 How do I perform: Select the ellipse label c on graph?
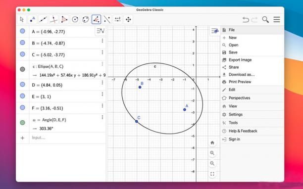coord(155,66)
